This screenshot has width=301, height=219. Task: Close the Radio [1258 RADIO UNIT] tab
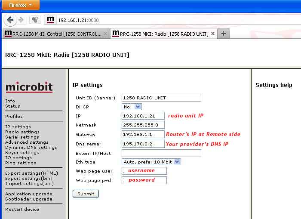(213, 34)
